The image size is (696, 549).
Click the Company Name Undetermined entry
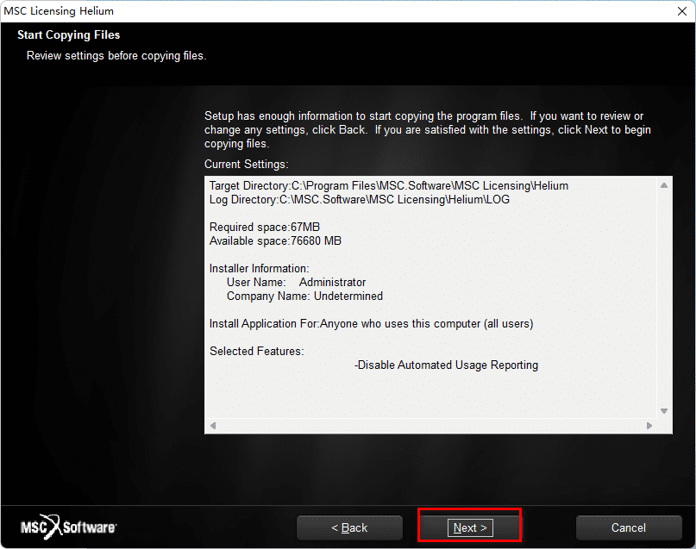(304, 296)
